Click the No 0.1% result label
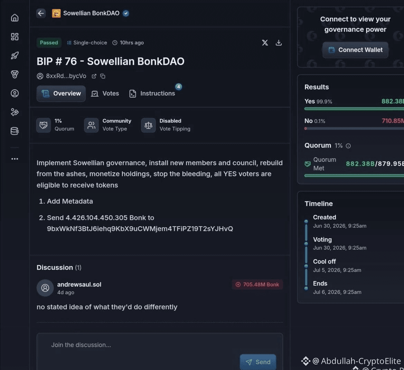Image resolution: width=404 pixels, height=370 pixels. click(x=315, y=121)
